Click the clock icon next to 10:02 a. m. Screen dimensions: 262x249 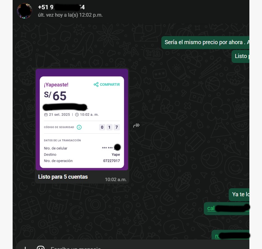tap(77, 115)
